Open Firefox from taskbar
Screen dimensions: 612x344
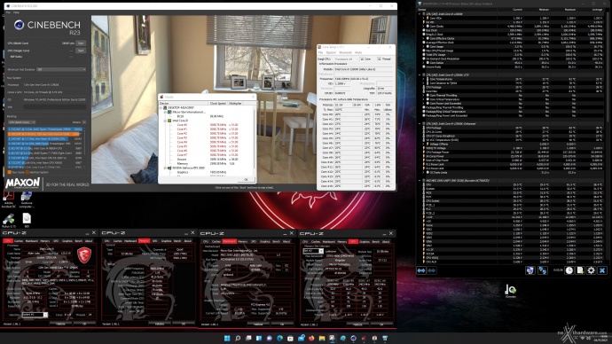pyautogui.click(x=311, y=338)
